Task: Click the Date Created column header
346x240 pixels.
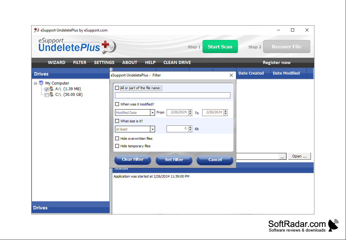Action: click(253, 73)
